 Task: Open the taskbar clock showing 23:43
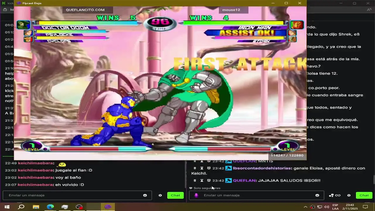[350, 207]
